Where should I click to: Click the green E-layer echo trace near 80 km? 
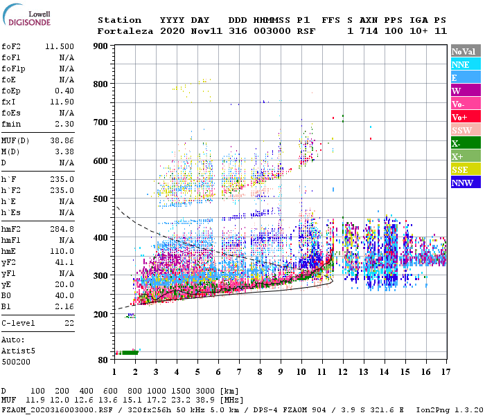click(130, 353)
